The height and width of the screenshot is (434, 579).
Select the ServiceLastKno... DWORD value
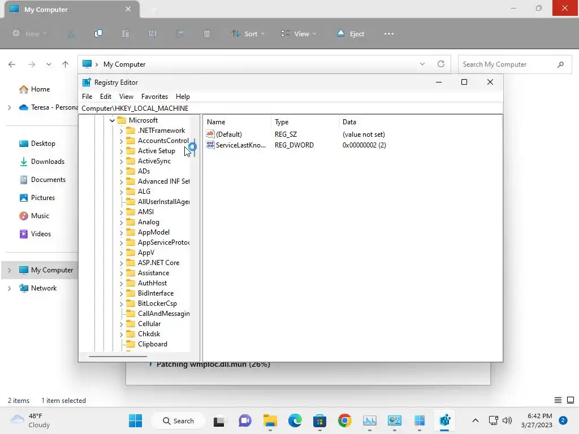tap(236, 145)
